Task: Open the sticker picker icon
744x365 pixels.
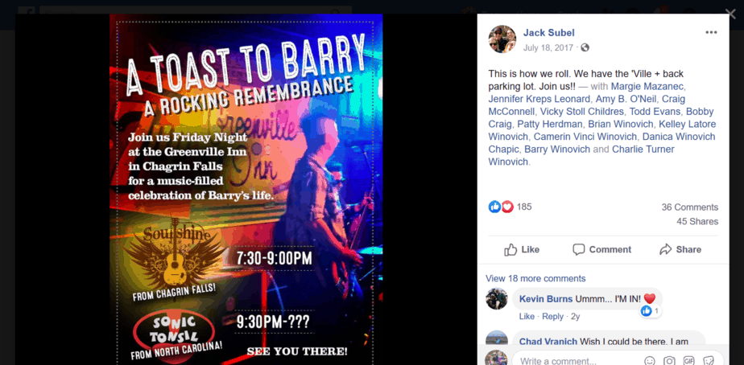Action: tap(709, 361)
